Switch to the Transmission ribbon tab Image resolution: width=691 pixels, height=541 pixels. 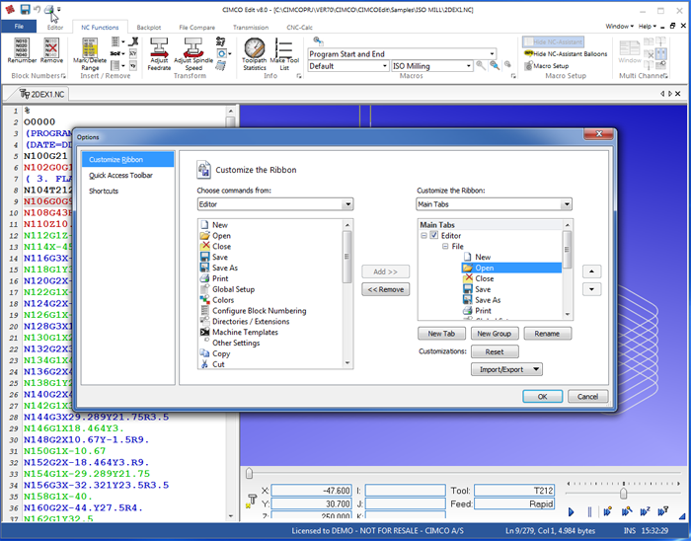251,28
